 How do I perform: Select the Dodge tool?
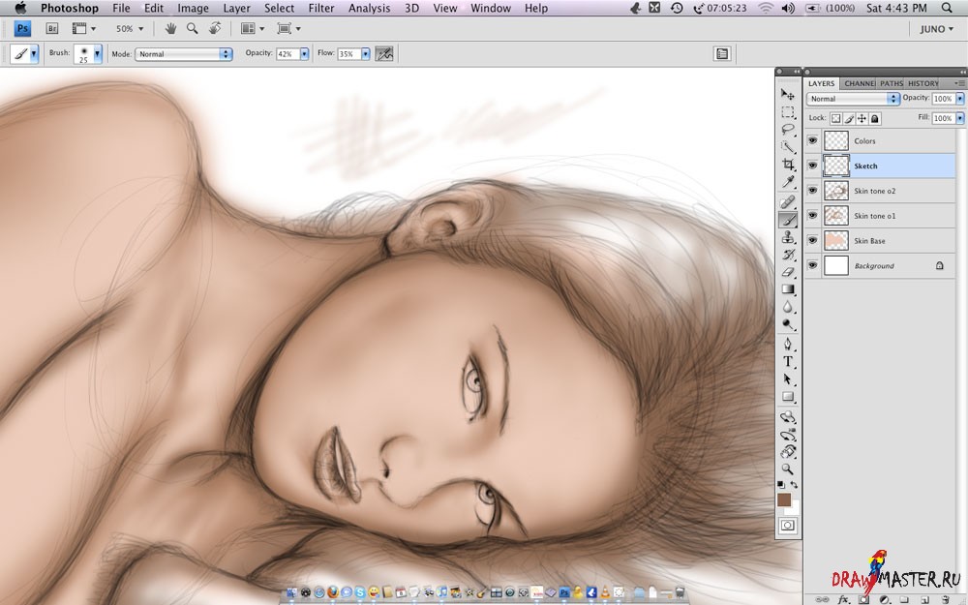tap(788, 323)
